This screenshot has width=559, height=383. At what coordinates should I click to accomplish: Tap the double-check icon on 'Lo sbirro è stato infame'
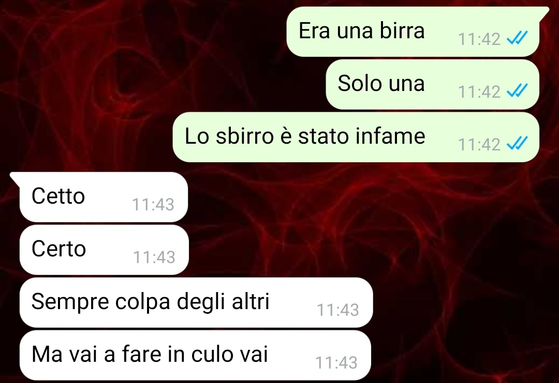517,144
